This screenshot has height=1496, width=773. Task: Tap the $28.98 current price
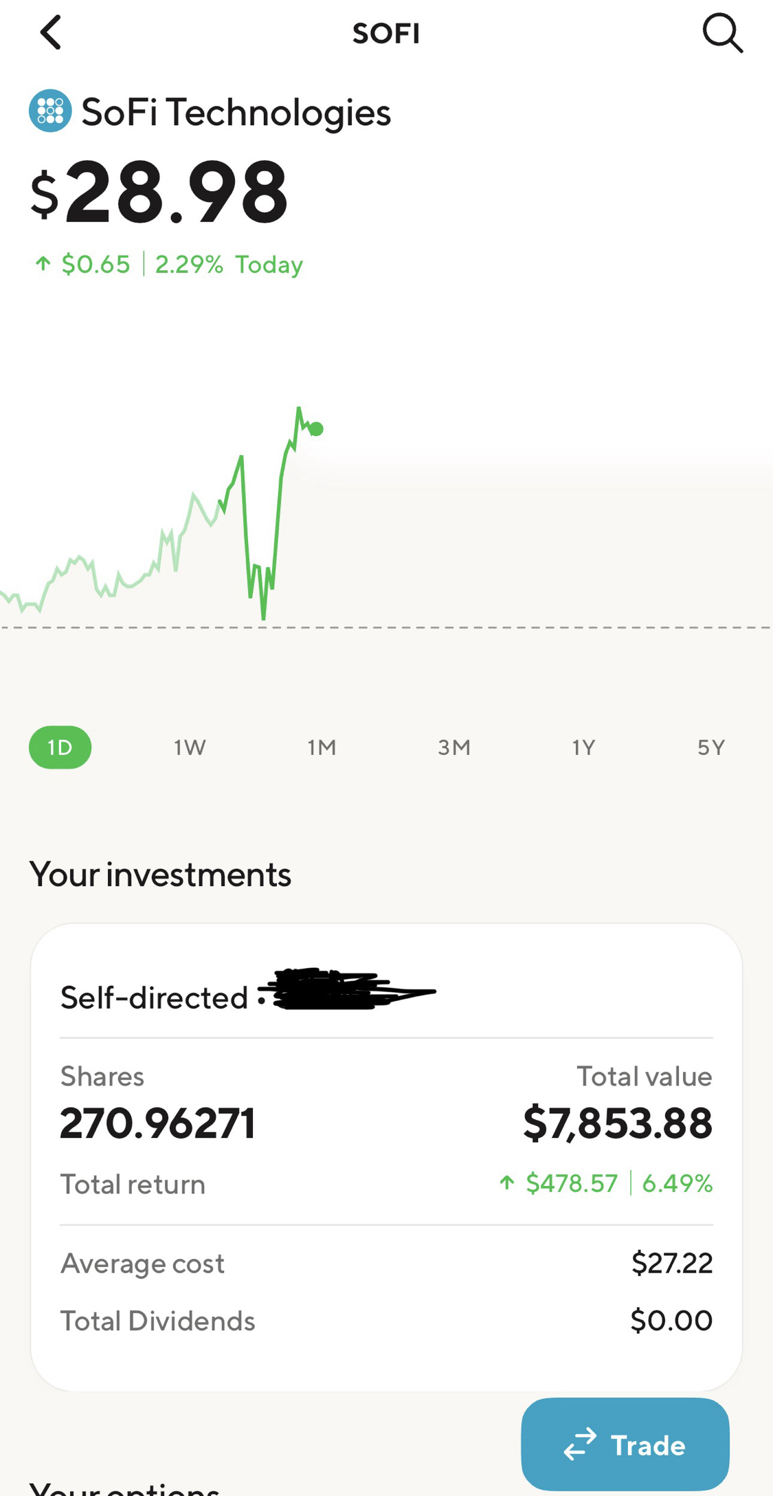159,192
